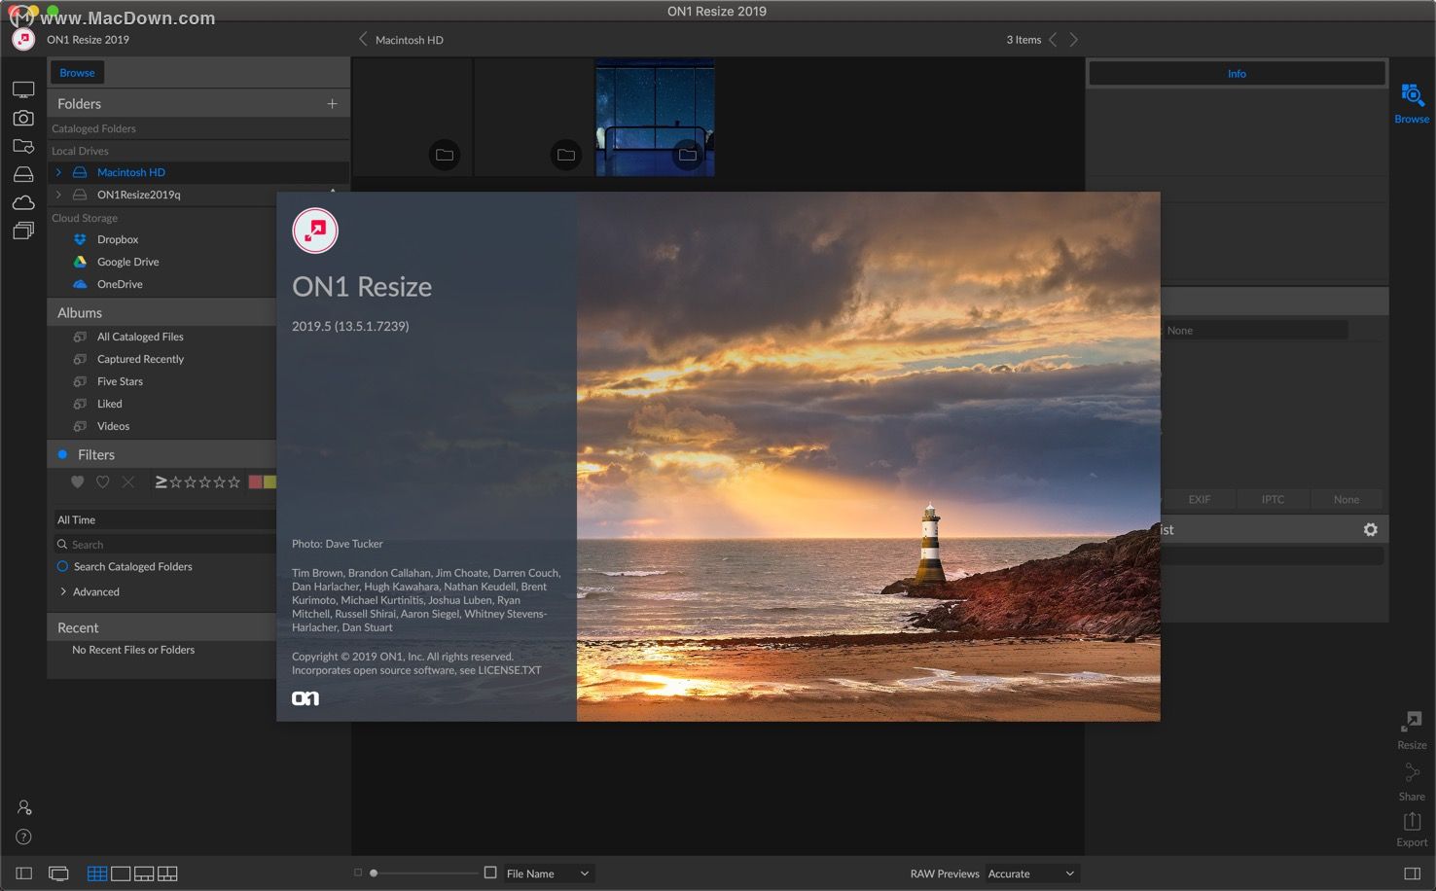
Task: Switch to grid view
Action: (97, 873)
